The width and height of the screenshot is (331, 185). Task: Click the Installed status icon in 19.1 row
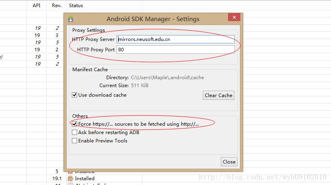pos(71,179)
